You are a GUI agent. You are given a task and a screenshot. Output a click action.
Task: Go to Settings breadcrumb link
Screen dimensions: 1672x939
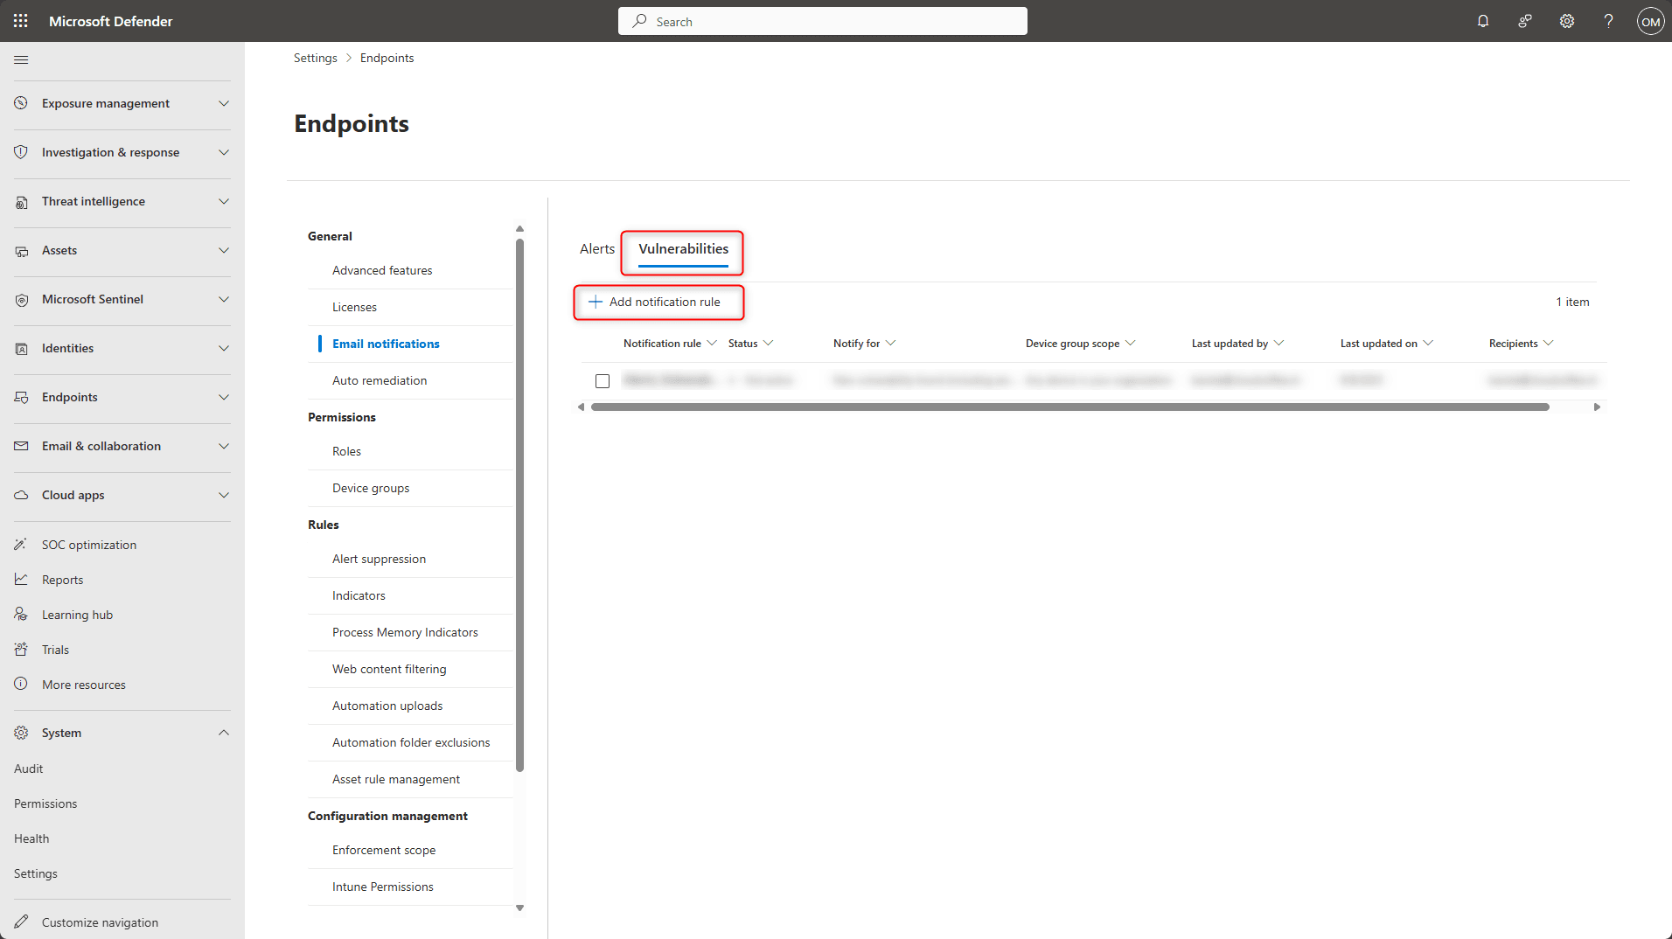coord(315,58)
